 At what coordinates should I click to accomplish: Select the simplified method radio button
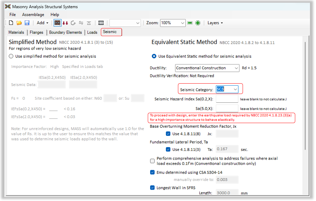tap(11, 56)
